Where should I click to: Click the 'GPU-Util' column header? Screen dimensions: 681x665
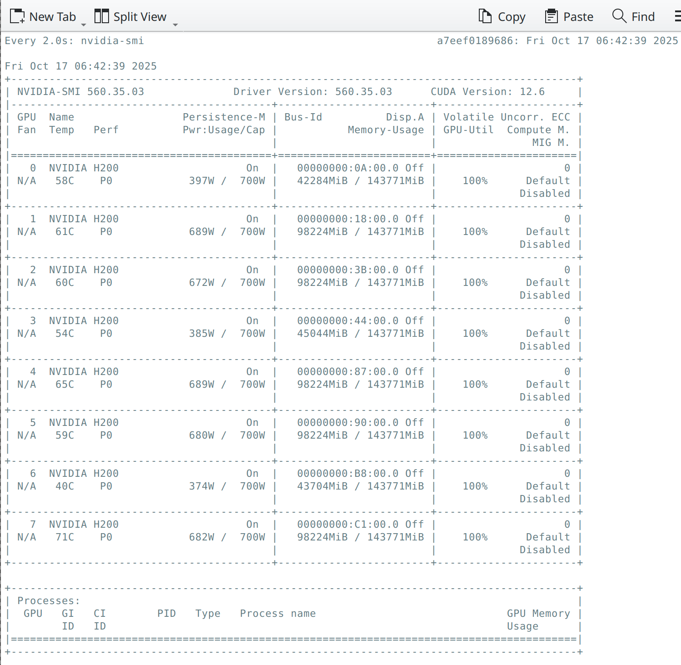[x=469, y=130]
